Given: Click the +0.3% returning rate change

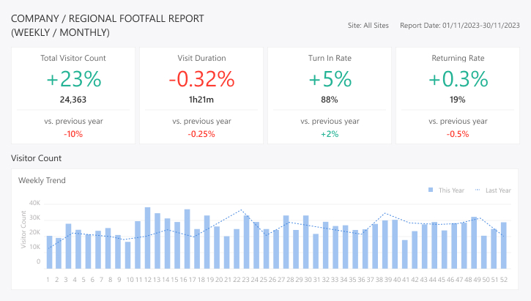Looking at the screenshot, I should [x=458, y=79].
